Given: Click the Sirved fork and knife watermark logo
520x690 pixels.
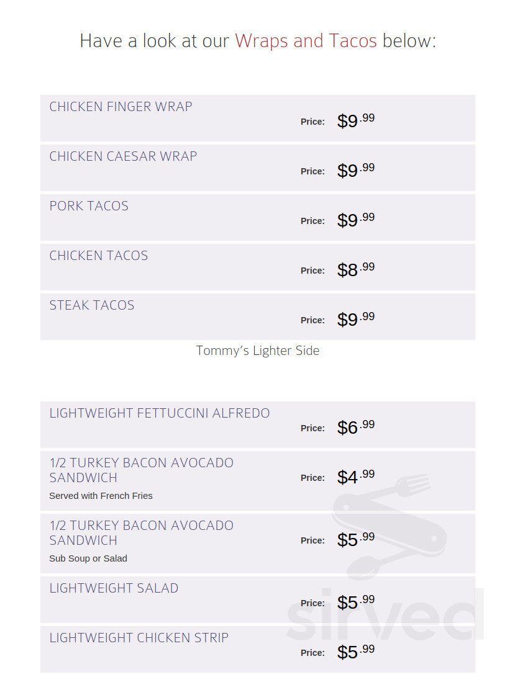Looking at the screenshot, I should 390,526.
